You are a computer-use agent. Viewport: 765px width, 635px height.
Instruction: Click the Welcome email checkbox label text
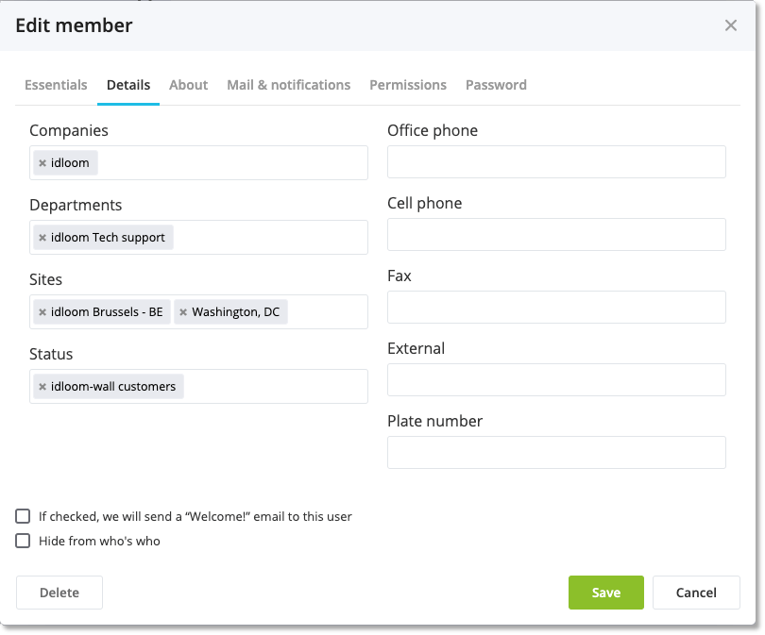pyautogui.click(x=195, y=516)
